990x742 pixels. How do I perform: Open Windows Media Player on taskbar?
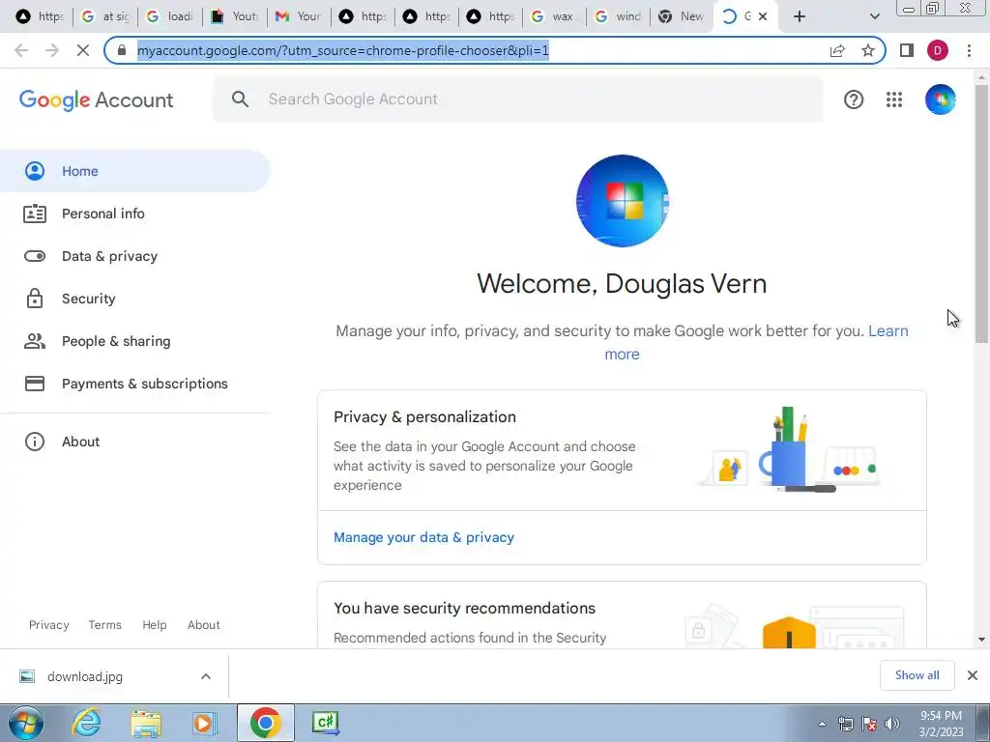pos(203,723)
